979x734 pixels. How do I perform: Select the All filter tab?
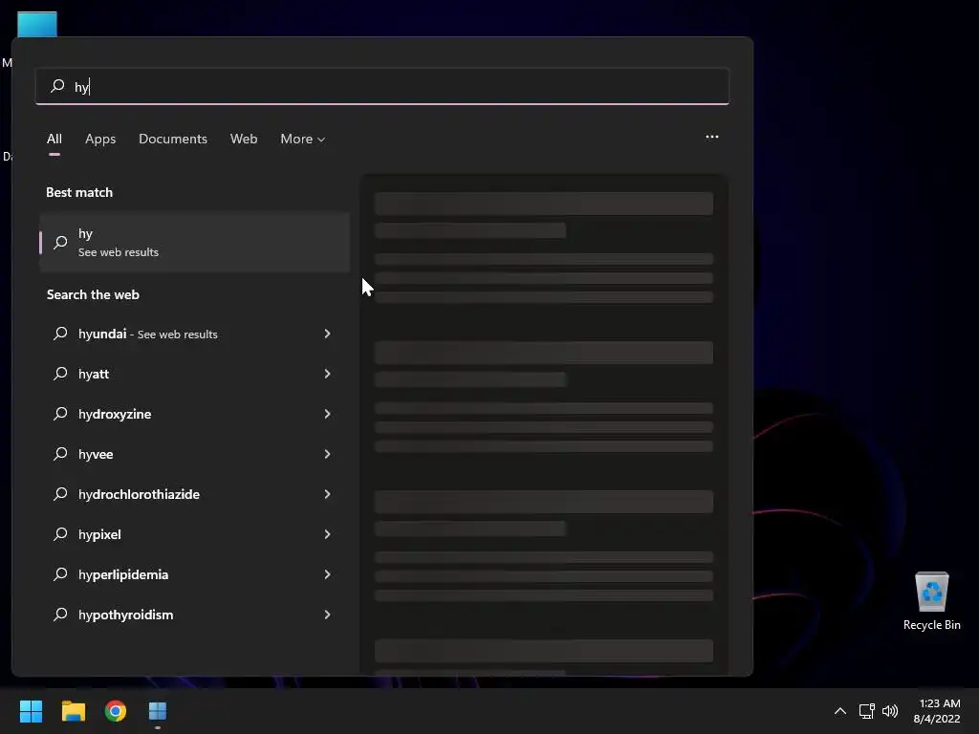coord(54,139)
